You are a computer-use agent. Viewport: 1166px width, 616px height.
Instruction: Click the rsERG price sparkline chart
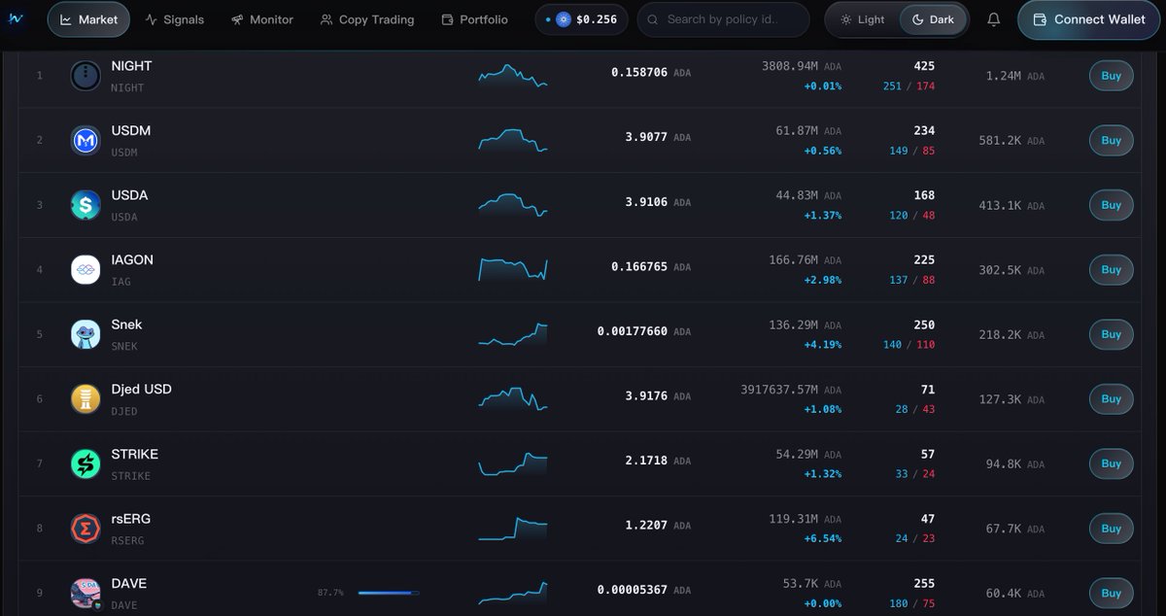tap(513, 529)
